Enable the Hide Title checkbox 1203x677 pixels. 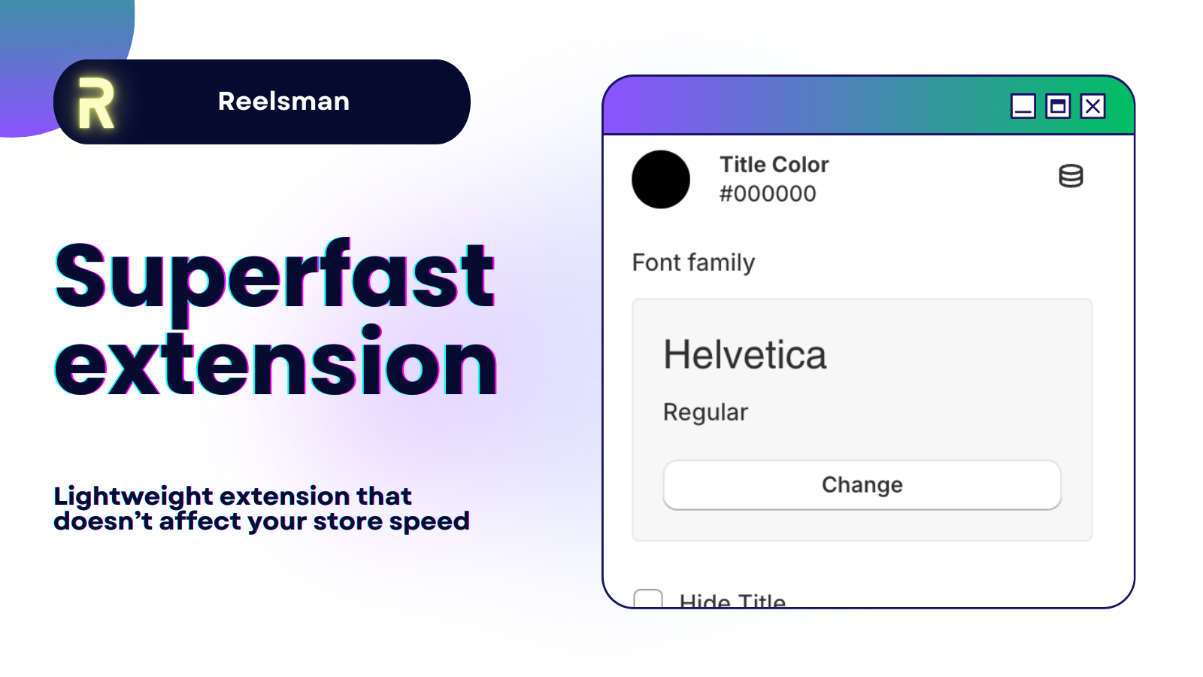(x=647, y=599)
